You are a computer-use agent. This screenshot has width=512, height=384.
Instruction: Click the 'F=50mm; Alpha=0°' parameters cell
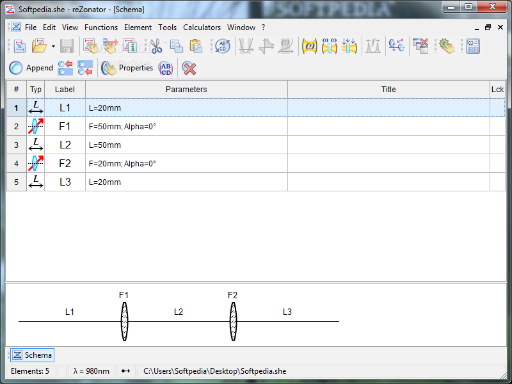tap(186, 126)
